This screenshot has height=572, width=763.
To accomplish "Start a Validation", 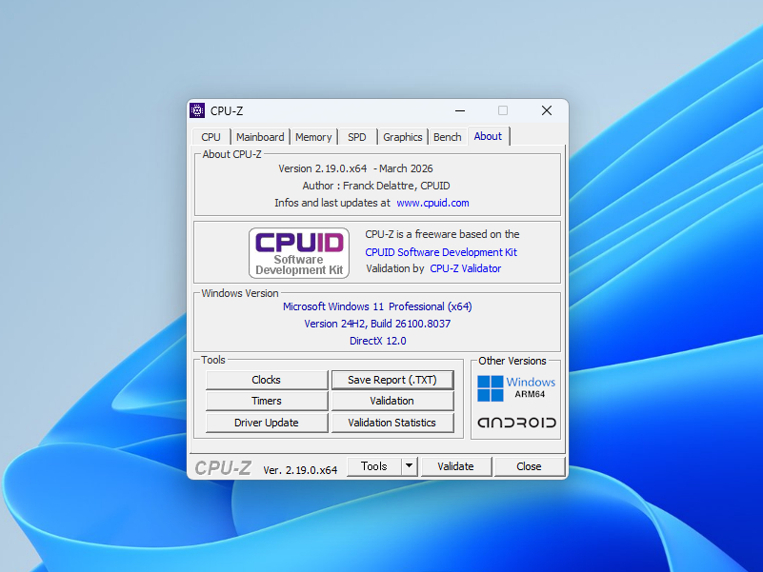I will tap(392, 401).
